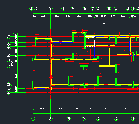This screenshot has height=124, width=139.
Task: Pick the 3300 dimension text at bottom
Action: [x=76, y=109]
